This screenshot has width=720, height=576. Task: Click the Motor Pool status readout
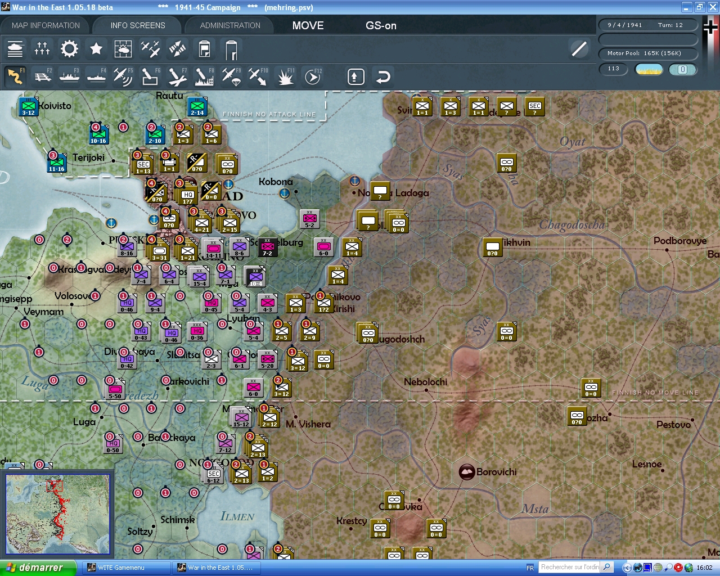648,53
